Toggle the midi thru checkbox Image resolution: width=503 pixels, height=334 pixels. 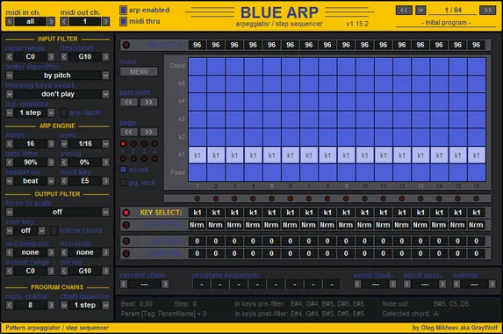[123, 21]
